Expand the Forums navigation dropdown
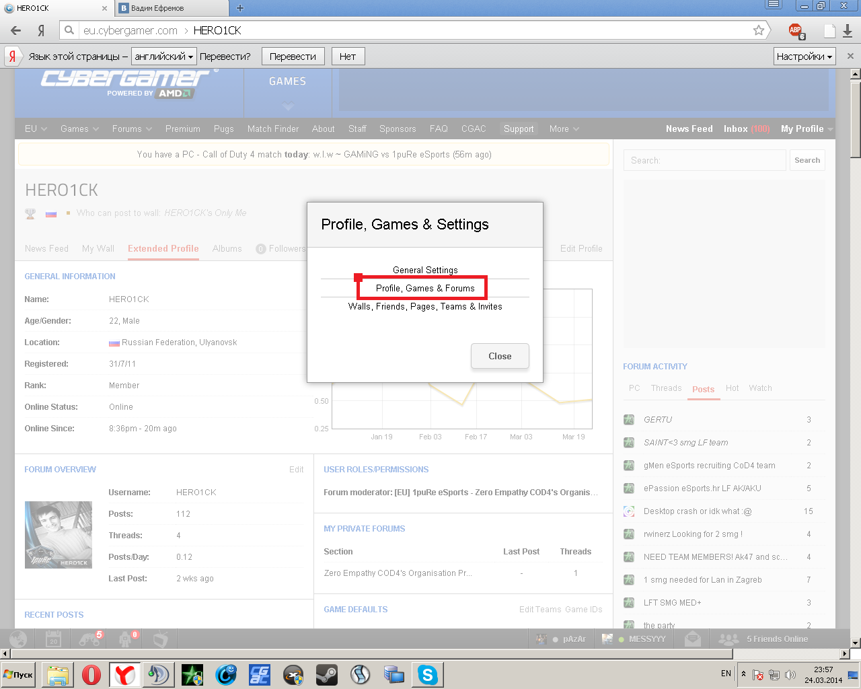This screenshot has width=861, height=689. coord(132,129)
